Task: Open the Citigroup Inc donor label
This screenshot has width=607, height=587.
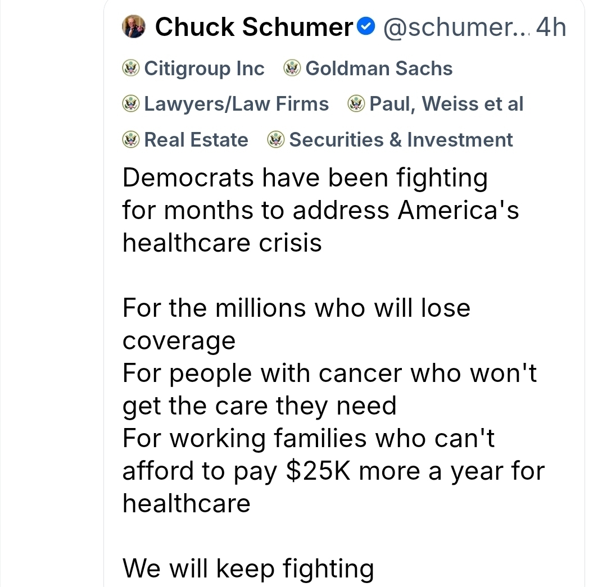Action: pos(204,69)
